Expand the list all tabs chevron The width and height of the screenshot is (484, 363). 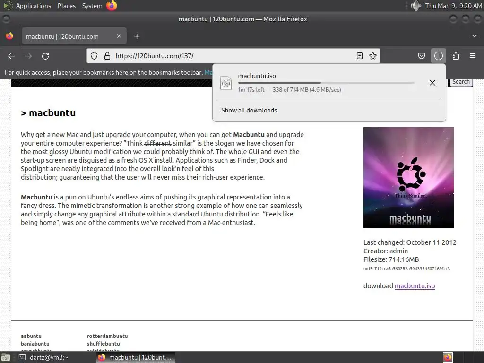click(x=475, y=36)
